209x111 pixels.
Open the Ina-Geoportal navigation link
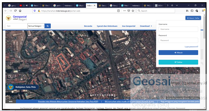click(x=129, y=26)
